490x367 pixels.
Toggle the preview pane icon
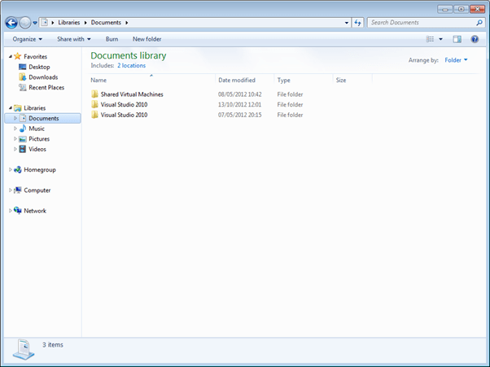point(457,39)
